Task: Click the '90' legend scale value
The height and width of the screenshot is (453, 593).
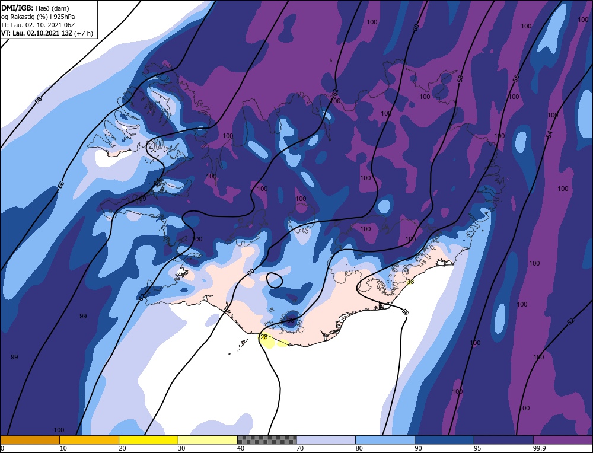Action: click(418, 448)
